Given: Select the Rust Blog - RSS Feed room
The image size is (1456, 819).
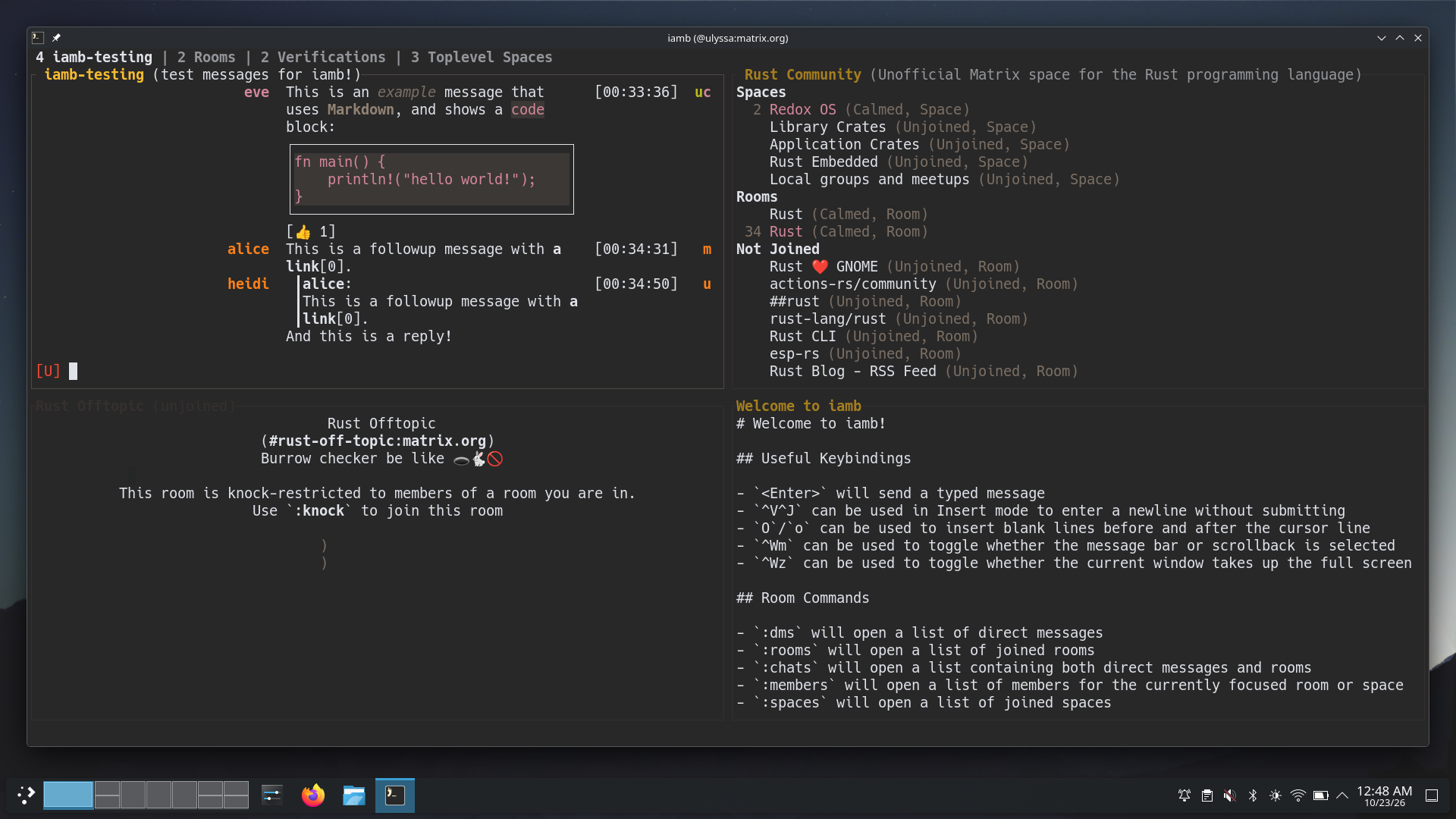Looking at the screenshot, I should [x=853, y=371].
